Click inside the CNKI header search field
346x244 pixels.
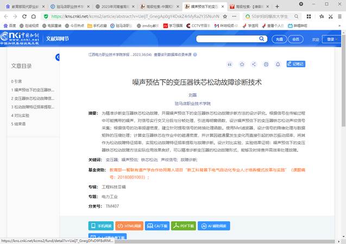pos(227,38)
